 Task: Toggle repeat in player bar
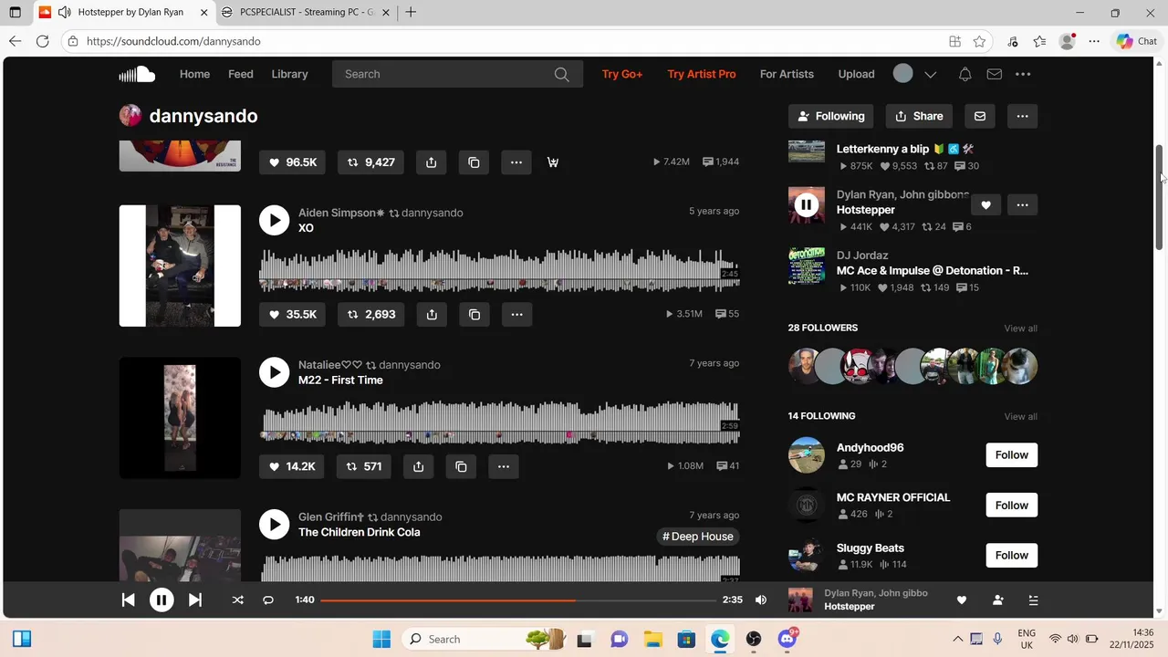coord(268,600)
